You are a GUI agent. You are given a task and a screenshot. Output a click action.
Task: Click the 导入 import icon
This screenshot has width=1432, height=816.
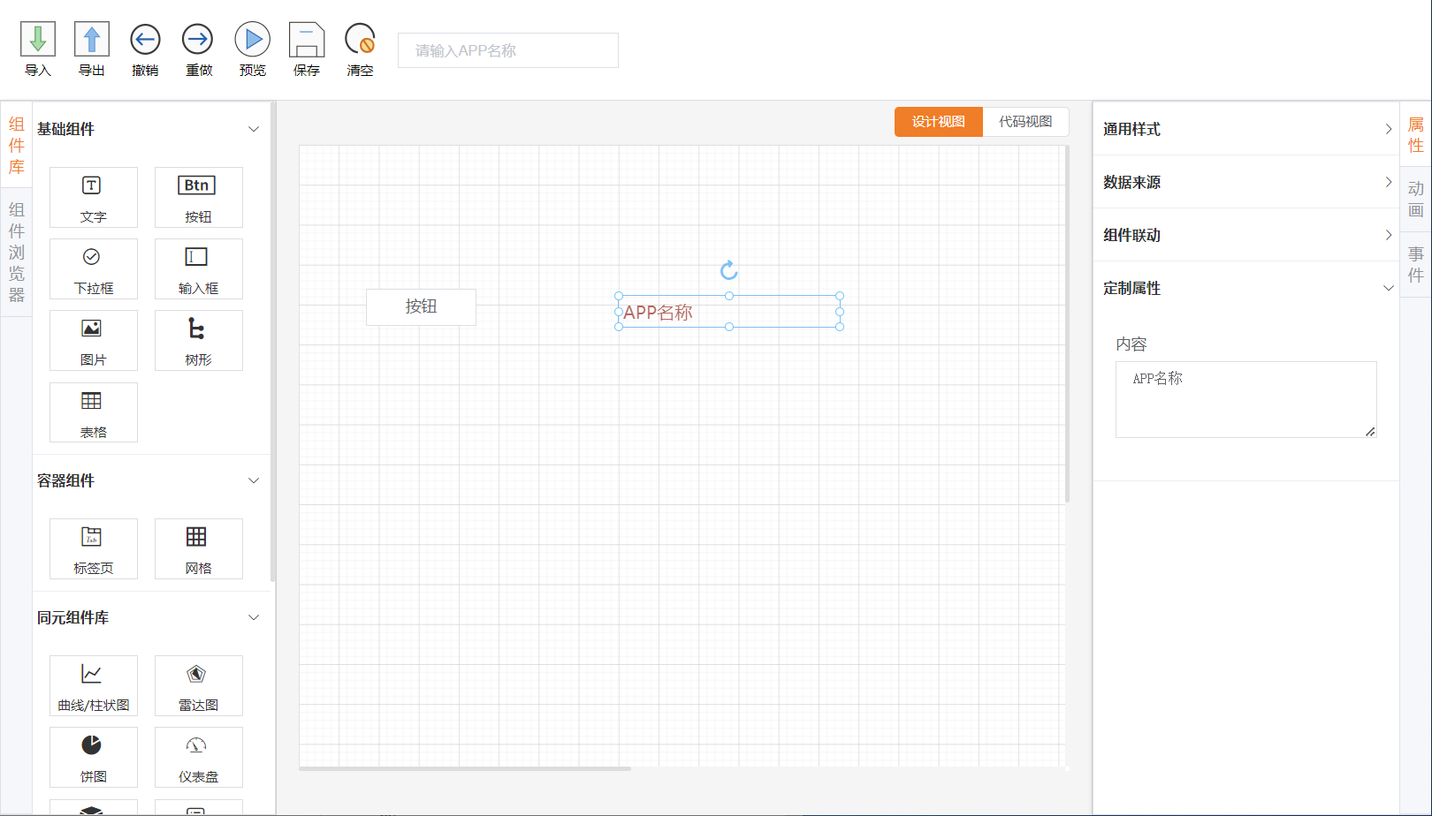point(38,40)
